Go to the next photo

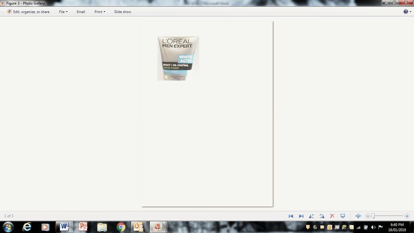301,216
